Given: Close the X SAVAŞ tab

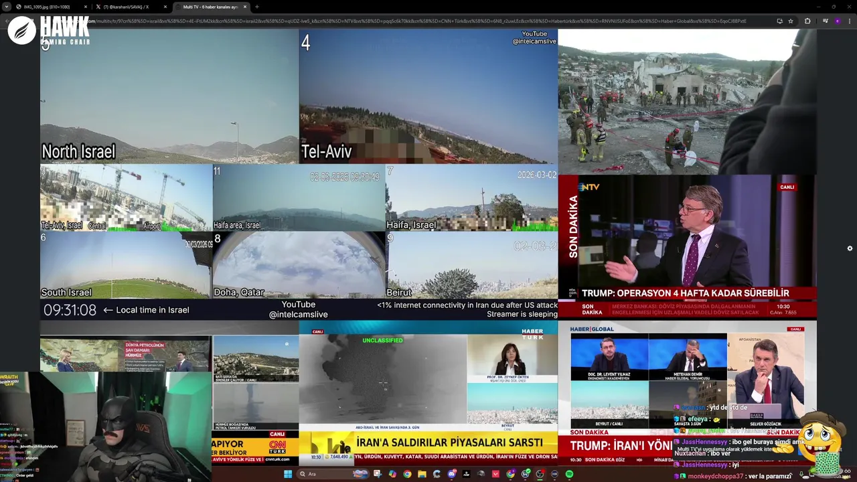Looking at the screenshot, I should 165,7.
